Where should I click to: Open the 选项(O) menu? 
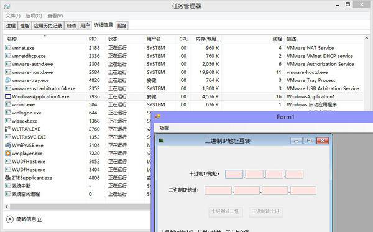click(x=34, y=16)
